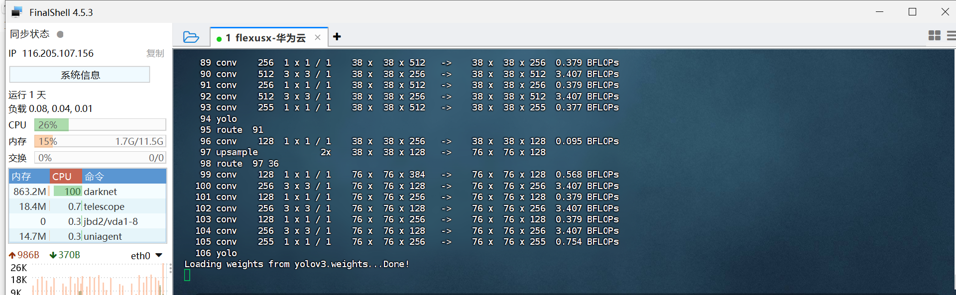The width and height of the screenshot is (956, 295).
Task: Open the 系统信息 button
Action: [x=80, y=75]
